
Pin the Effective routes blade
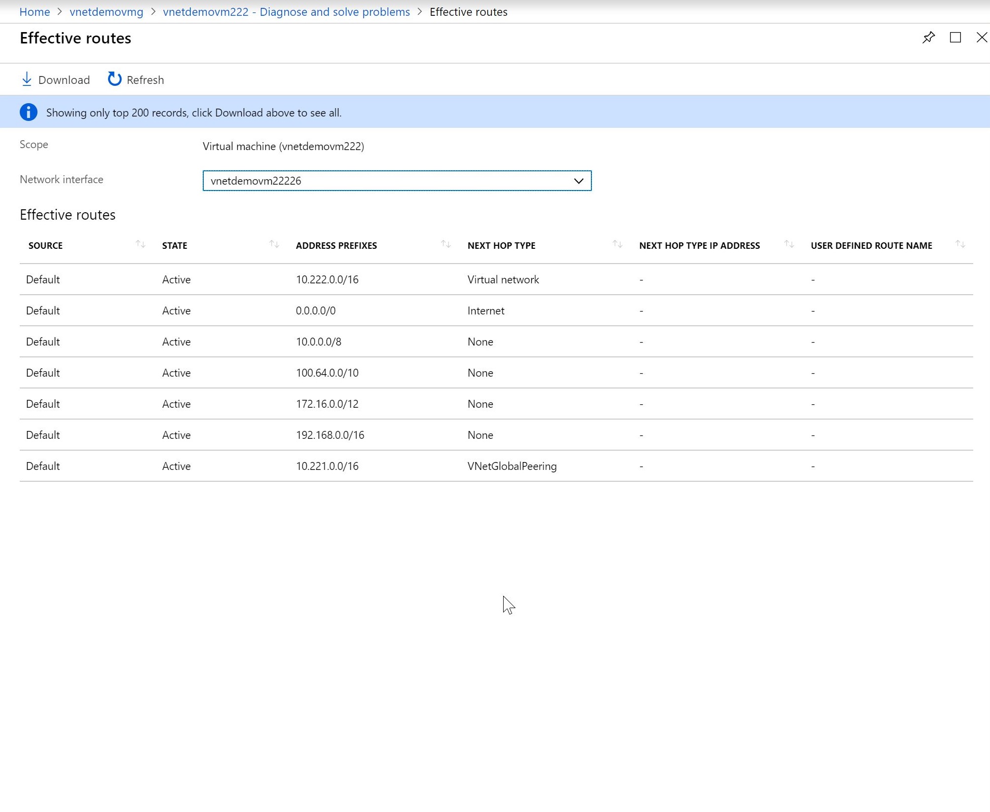click(x=928, y=38)
